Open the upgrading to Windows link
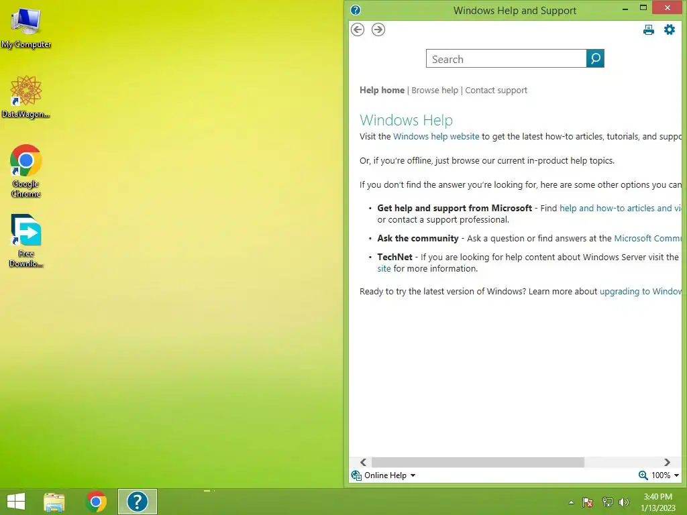The height and width of the screenshot is (515, 687). click(641, 292)
